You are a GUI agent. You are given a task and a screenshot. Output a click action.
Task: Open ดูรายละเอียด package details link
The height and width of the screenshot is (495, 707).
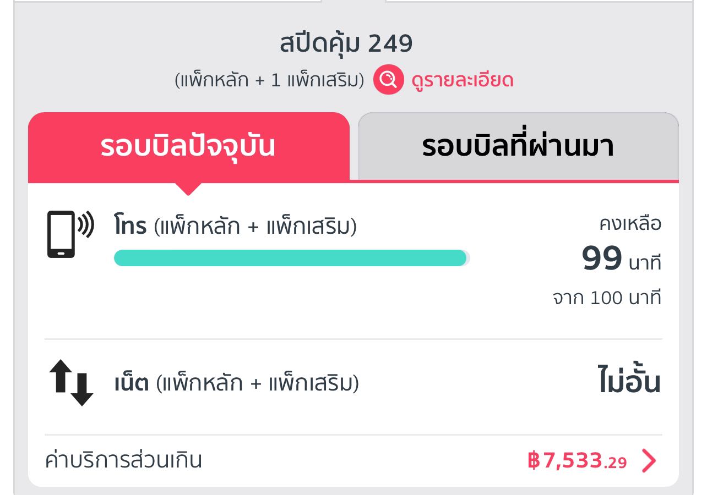pyautogui.click(x=463, y=80)
